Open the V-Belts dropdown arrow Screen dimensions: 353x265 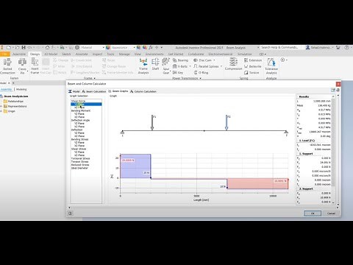(190, 66)
